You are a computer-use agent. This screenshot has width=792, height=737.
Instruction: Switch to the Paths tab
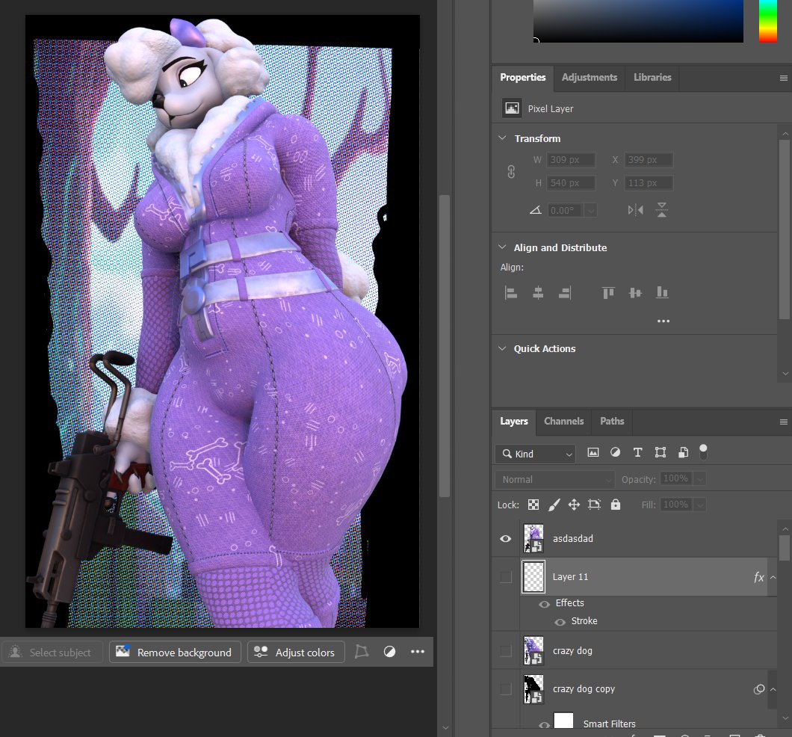[612, 422]
